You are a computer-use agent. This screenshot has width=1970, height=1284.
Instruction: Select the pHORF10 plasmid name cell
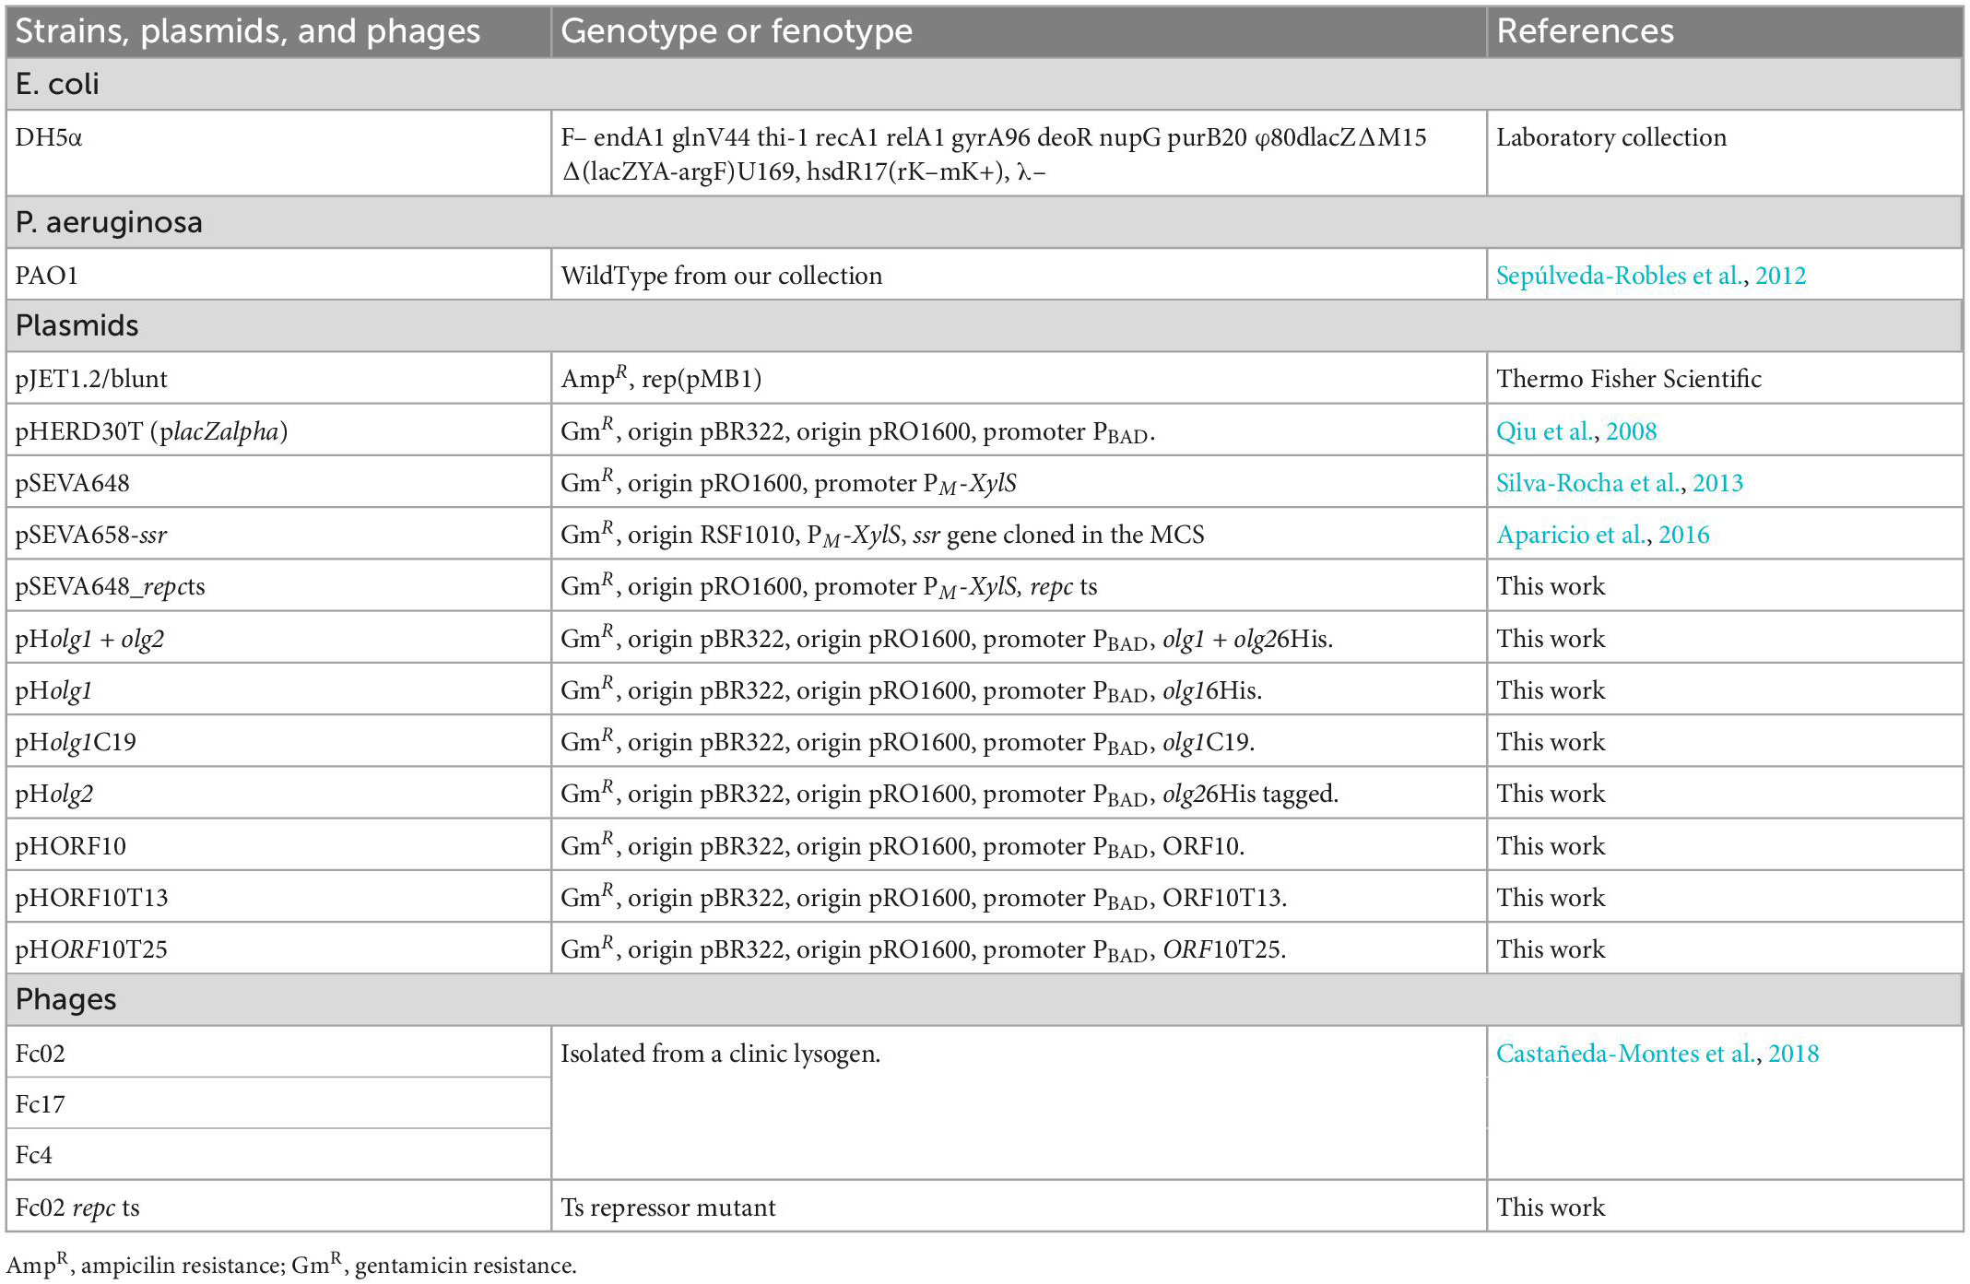click(x=278, y=845)
